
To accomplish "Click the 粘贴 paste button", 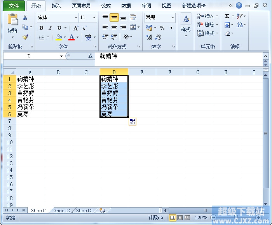I will tap(12, 30).
